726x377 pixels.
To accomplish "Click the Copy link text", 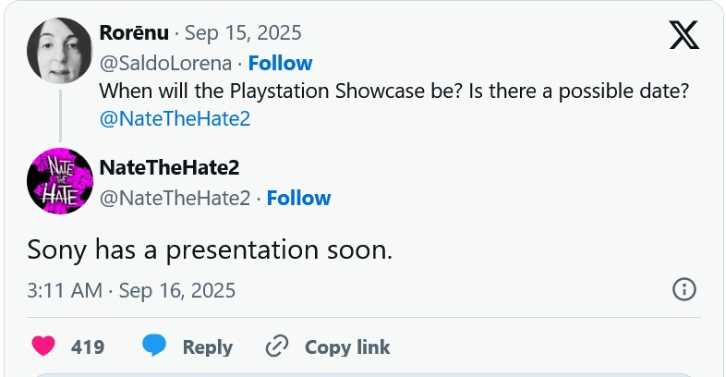I will tap(347, 347).
